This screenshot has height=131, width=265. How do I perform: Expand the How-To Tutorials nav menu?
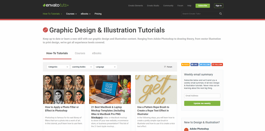pos(52,14)
